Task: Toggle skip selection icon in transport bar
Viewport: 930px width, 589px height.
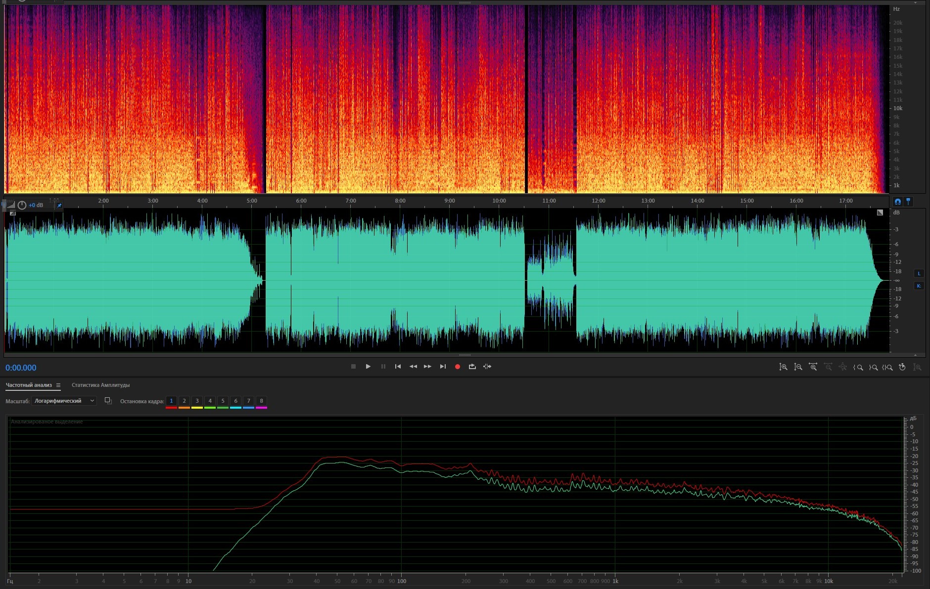Action: [487, 367]
